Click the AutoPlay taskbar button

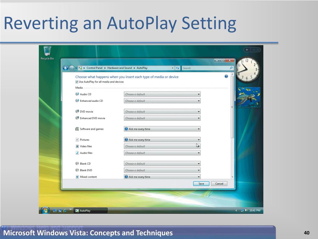tap(90, 211)
